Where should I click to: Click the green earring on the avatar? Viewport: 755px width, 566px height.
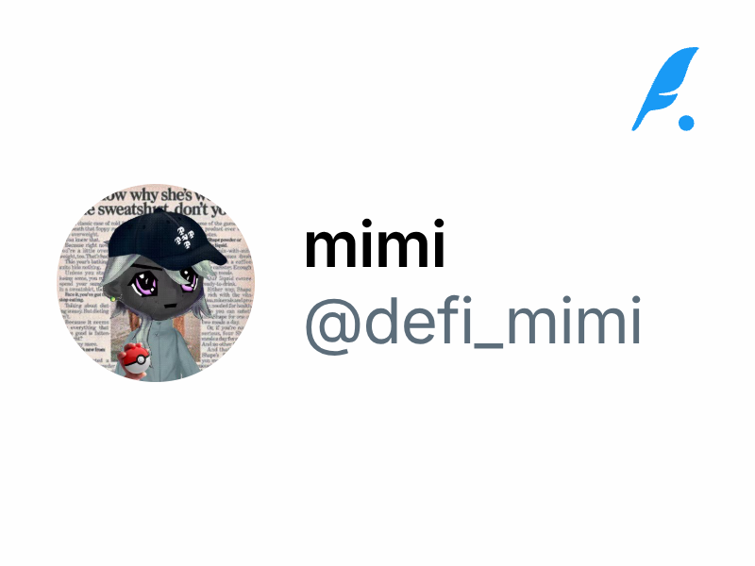coord(113,299)
